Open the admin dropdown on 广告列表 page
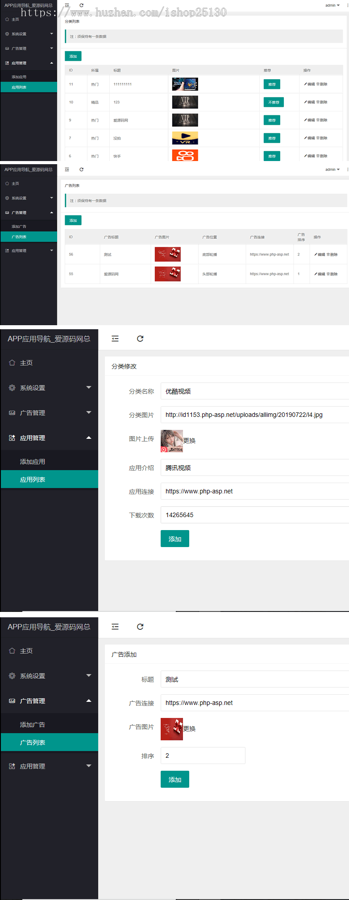The width and height of the screenshot is (349, 900). pos(332,170)
